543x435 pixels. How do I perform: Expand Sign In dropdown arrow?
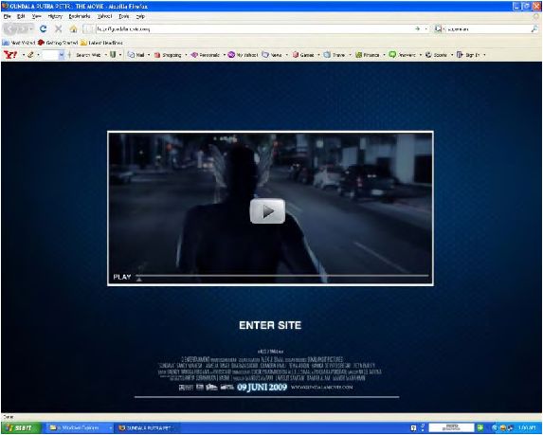click(484, 55)
